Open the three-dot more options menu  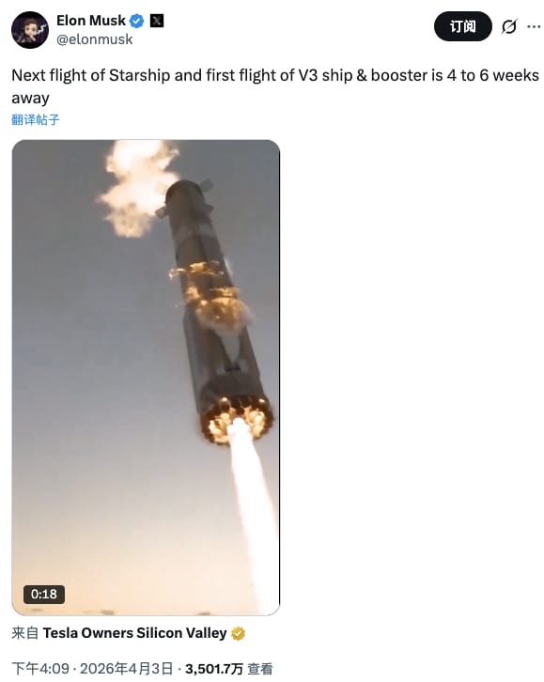coord(534,26)
